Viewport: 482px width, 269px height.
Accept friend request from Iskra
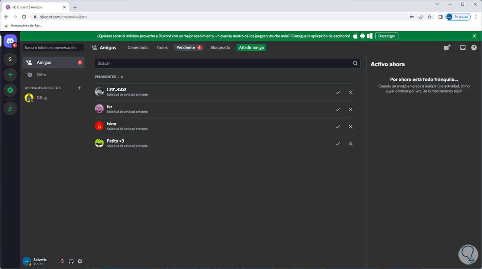(x=338, y=126)
